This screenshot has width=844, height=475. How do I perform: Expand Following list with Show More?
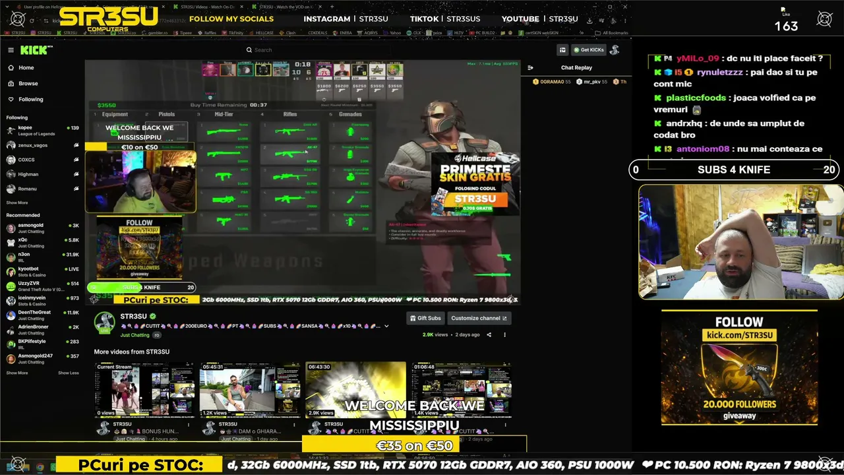(x=17, y=203)
